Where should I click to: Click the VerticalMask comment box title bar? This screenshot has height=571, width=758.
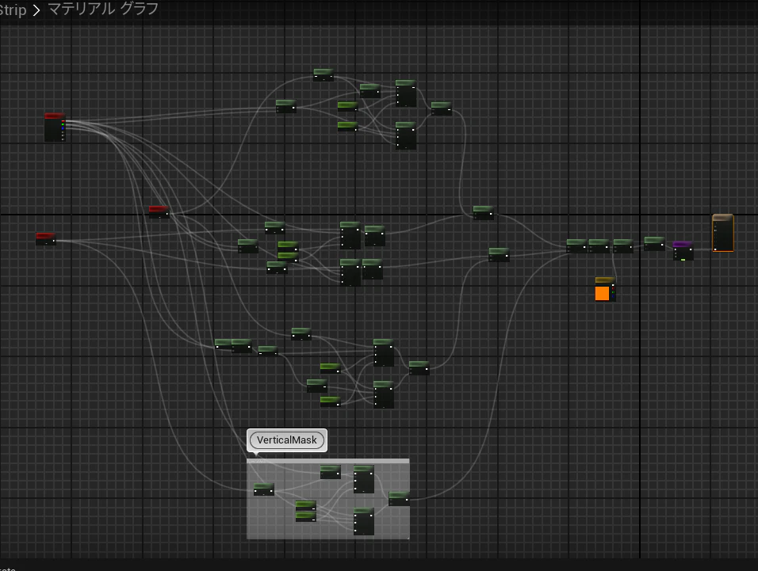click(x=328, y=462)
